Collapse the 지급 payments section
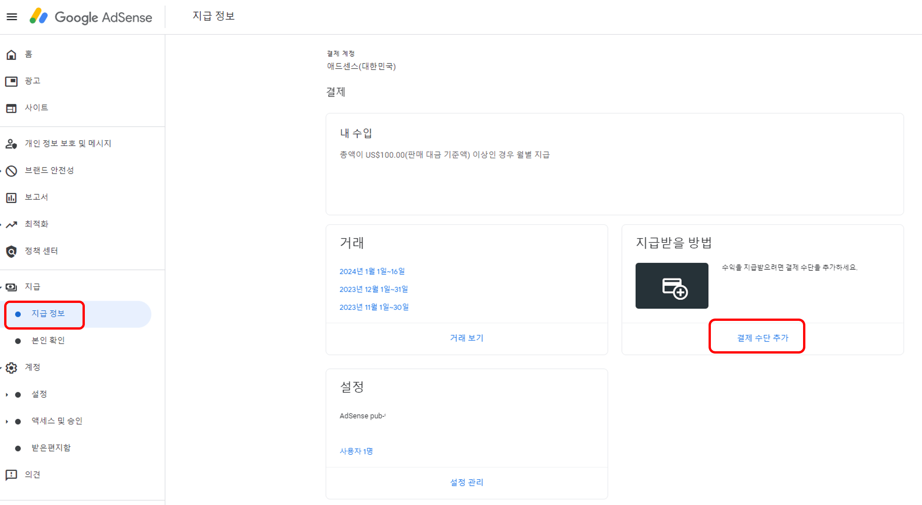The image size is (922, 505). [32, 287]
